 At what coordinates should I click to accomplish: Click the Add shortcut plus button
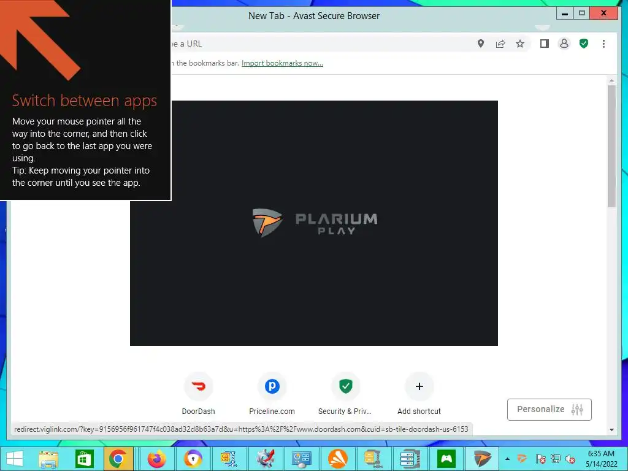(x=419, y=386)
